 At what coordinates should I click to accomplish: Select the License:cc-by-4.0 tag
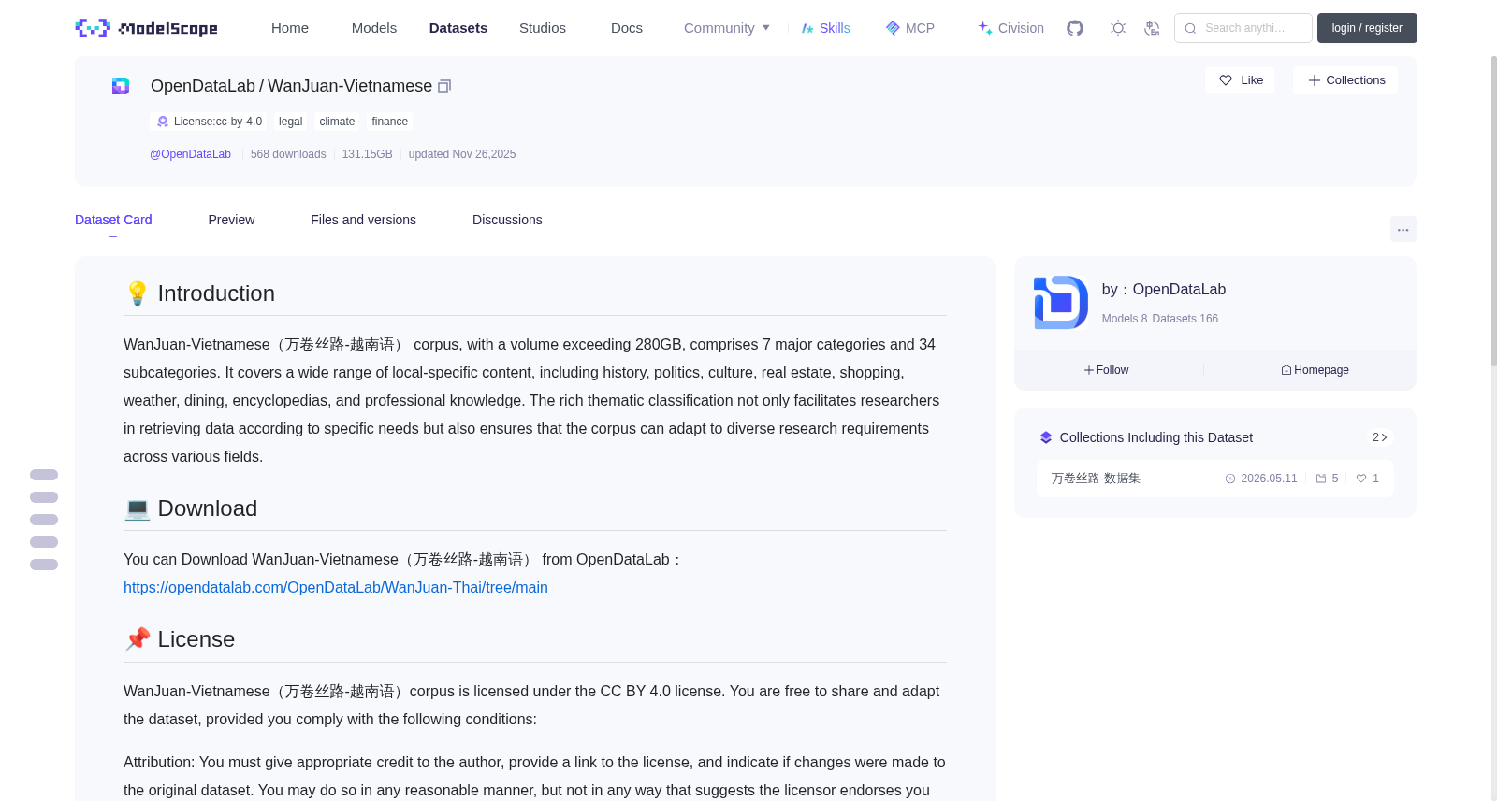(x=209, y=122)
